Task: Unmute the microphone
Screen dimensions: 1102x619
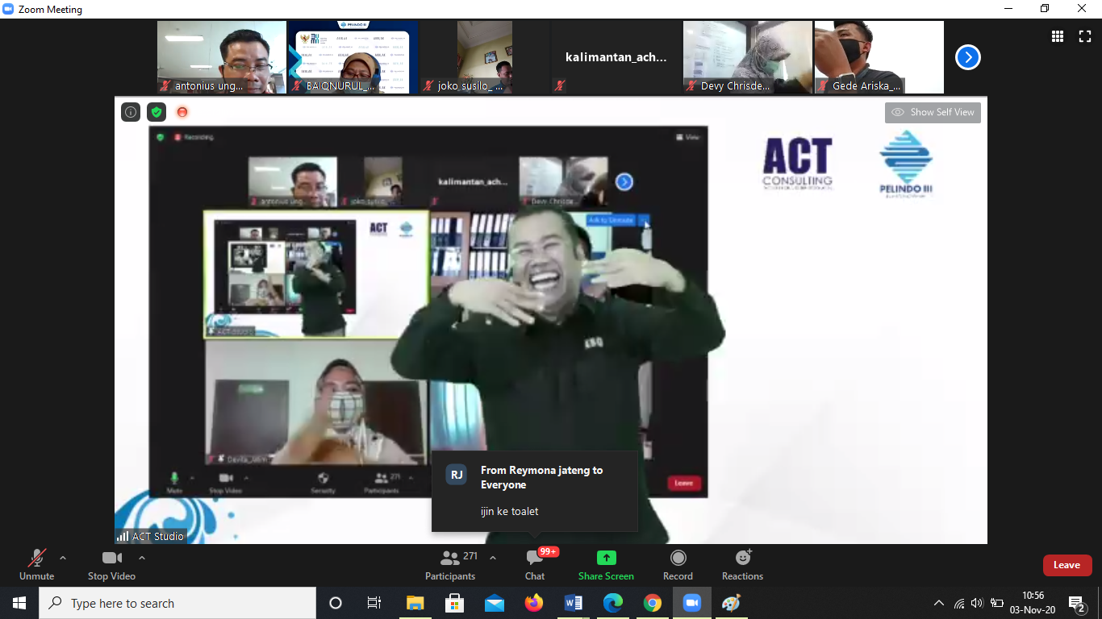Action: coord(36,564)
